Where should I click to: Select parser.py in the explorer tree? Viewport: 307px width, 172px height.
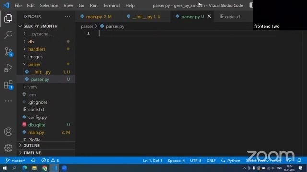click(x=40, y=79)
